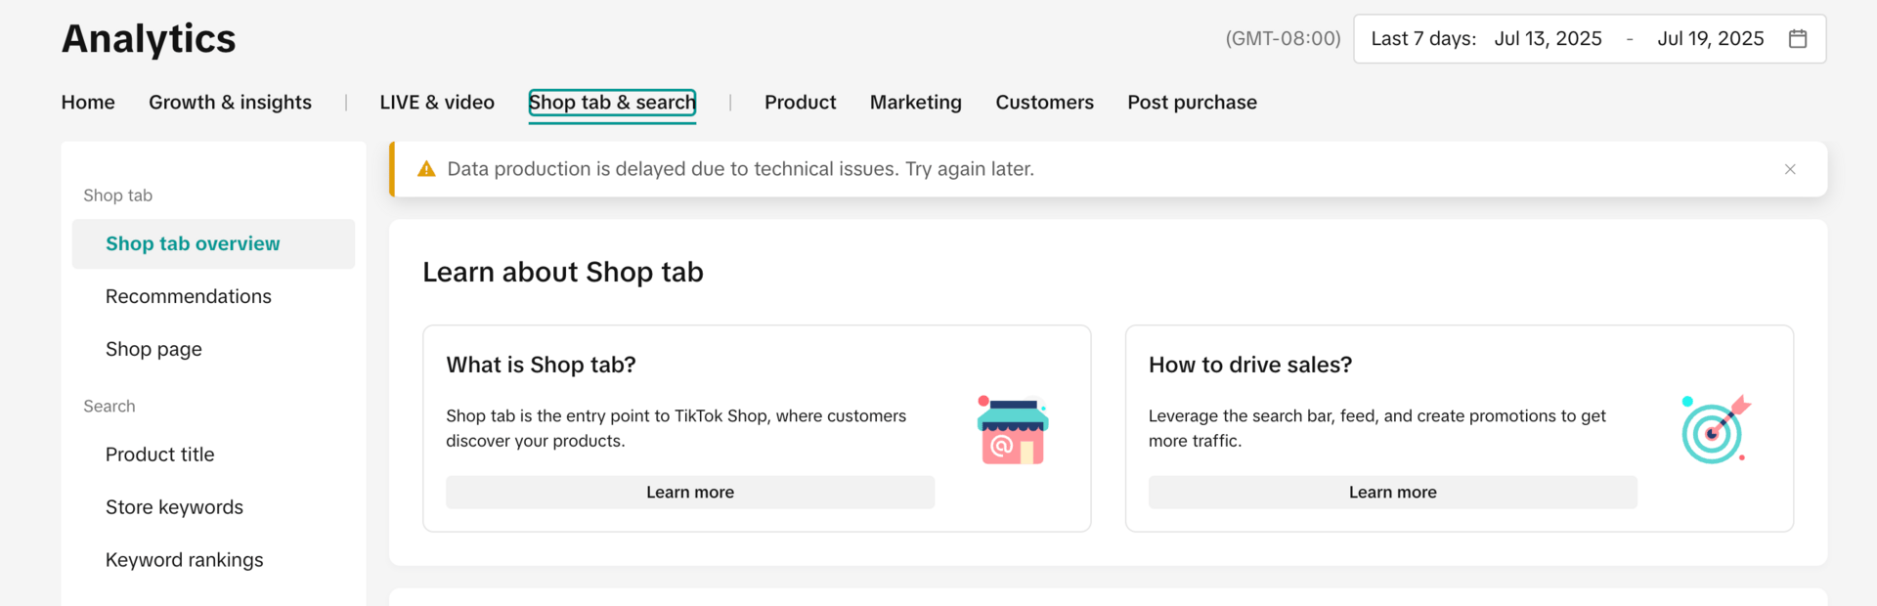The width and height of the screenshot is (1877, 606).
Task: Click the warning triangle icon in banner
Action: click(426, 169)
